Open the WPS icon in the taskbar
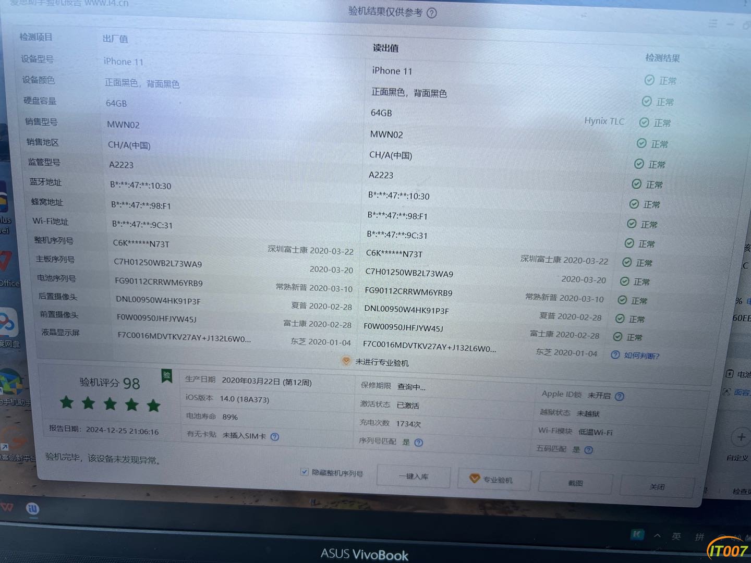The image size is (751, 563). pyautogui.click(x=7, y=507)
